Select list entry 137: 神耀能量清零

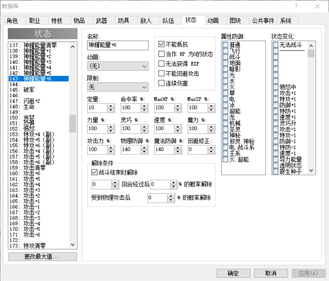tap(39, 45)
